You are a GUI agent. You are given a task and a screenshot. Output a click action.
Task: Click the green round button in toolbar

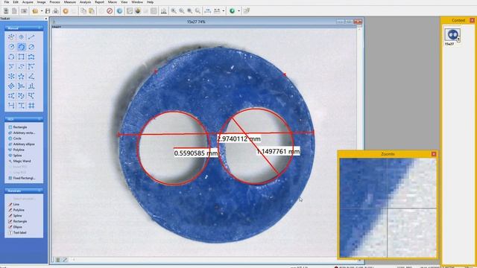click(233, 11)
